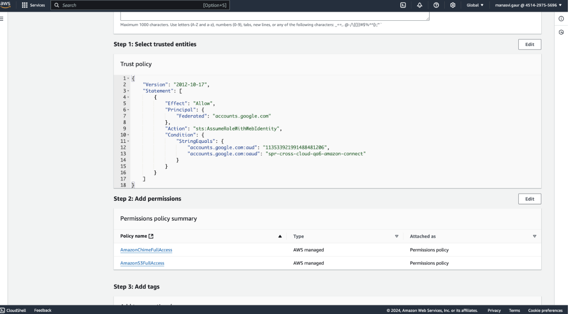The height and width of the screenshot is (314, 571).
Task: Open the Policy name external link icon
Action: pyautogui.click(x=151, y=237)
